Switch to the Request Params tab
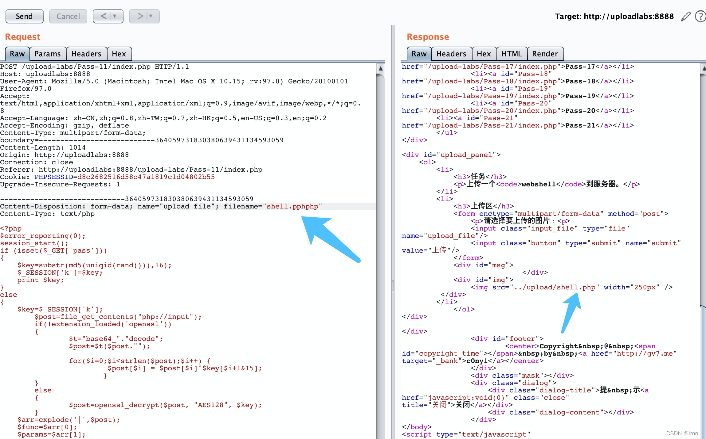The height and width of the screenshot is (439, 706). [48, 54]
